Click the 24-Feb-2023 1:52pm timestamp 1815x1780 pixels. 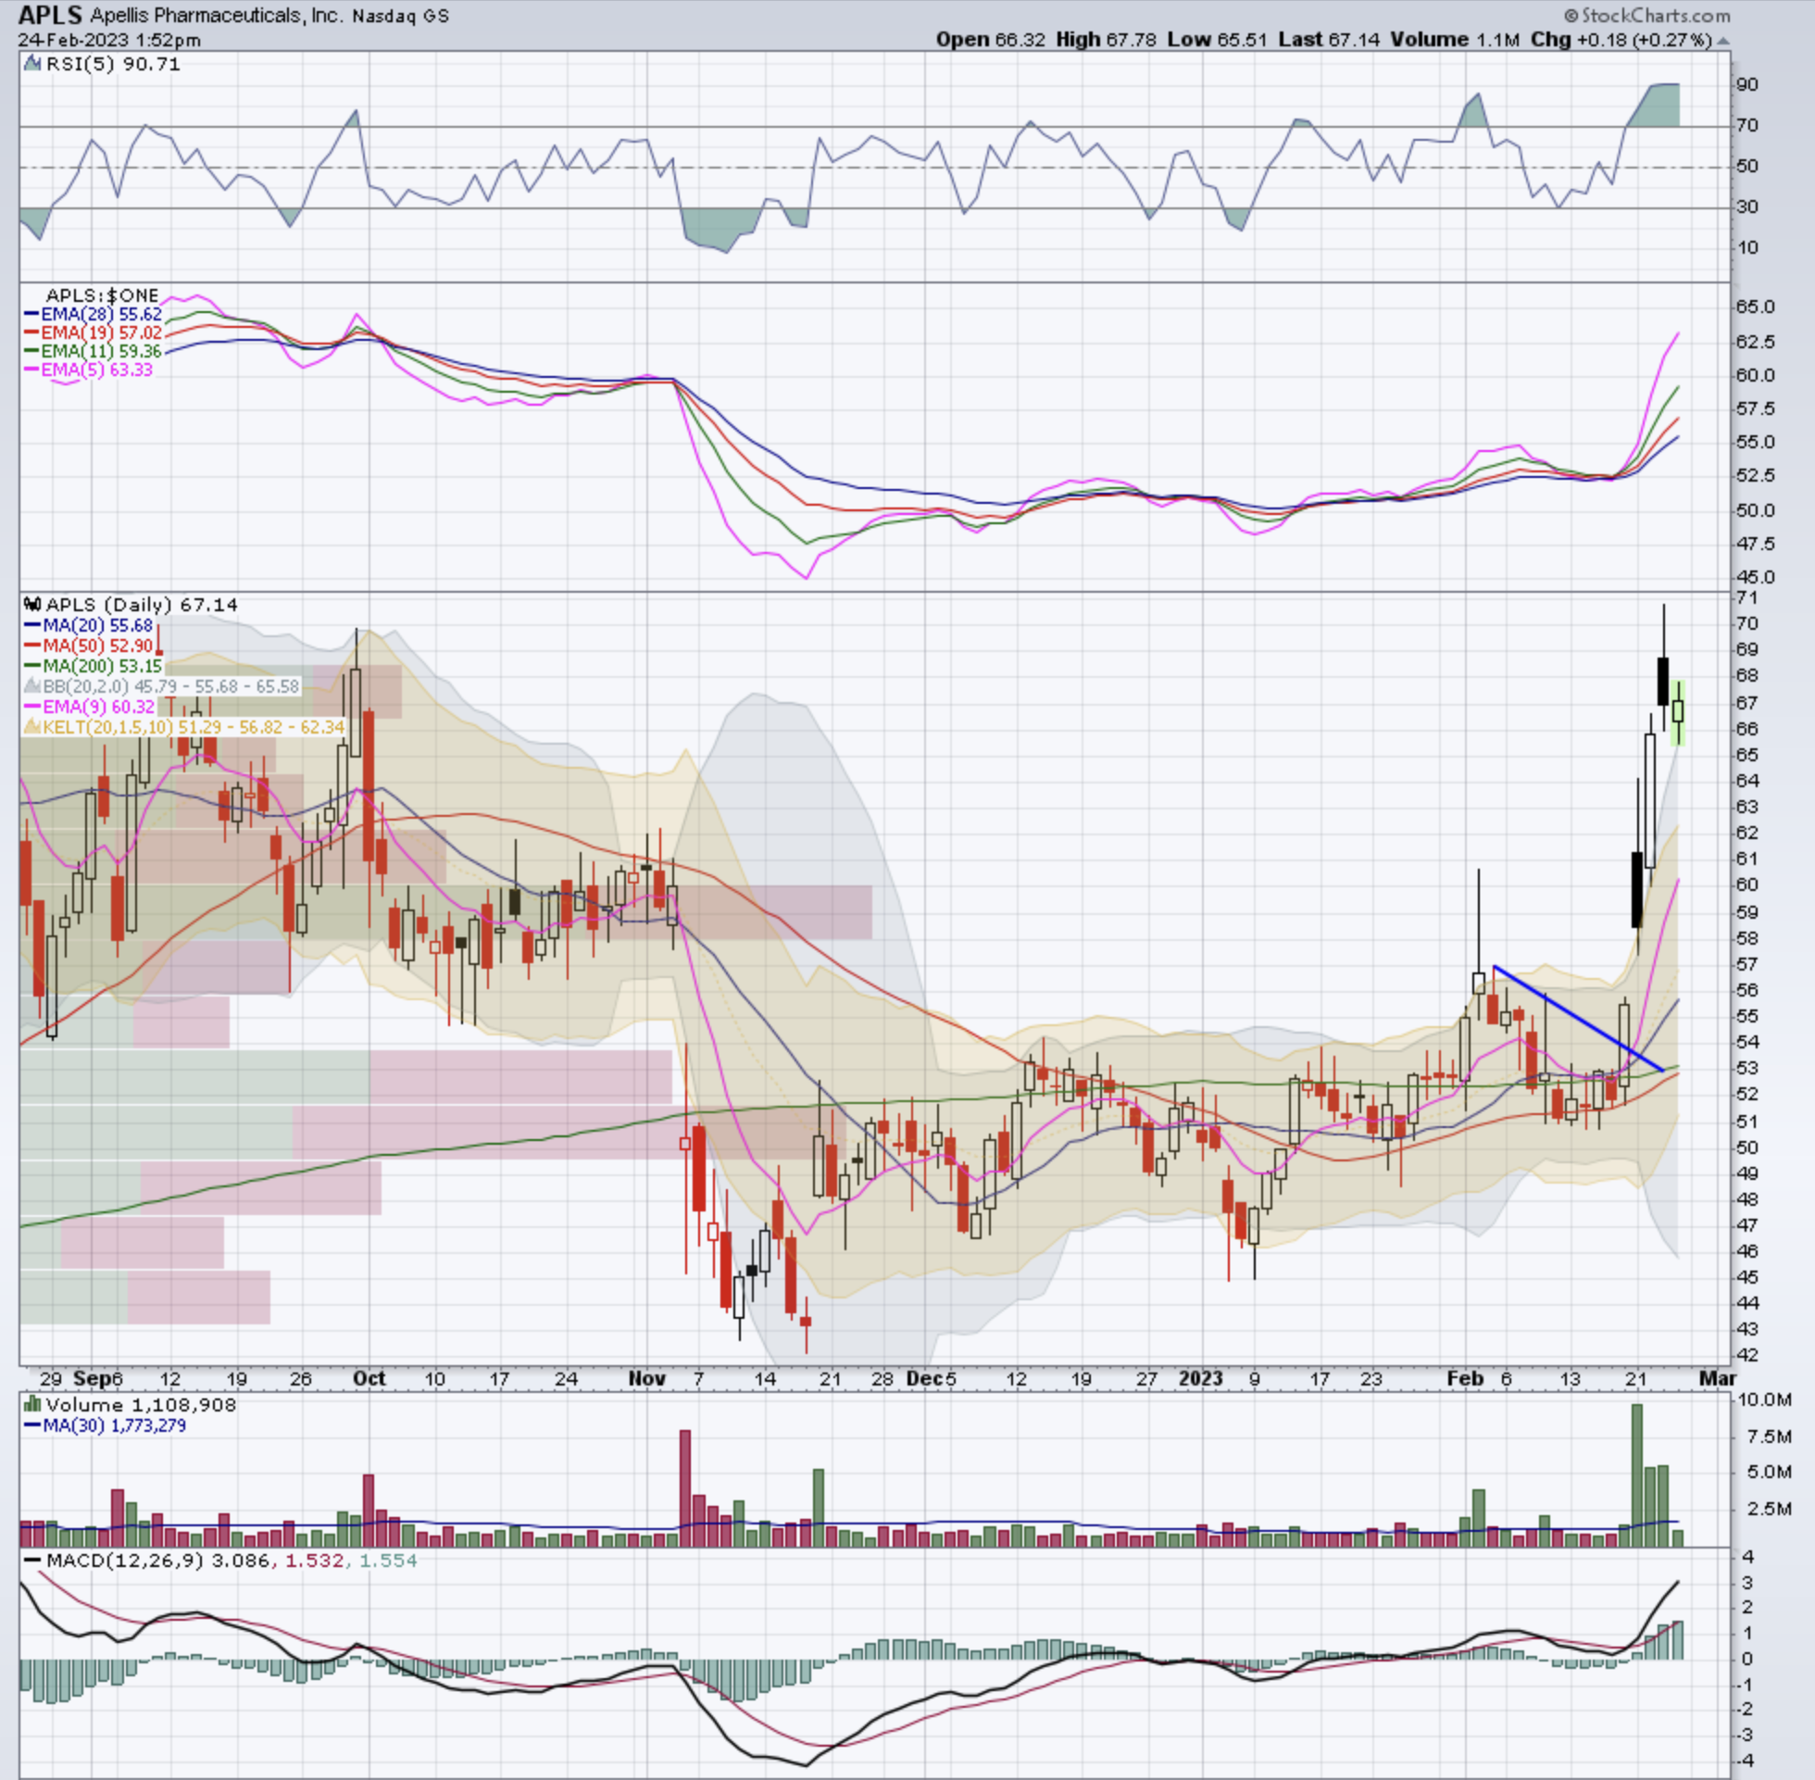coord(109,40)
